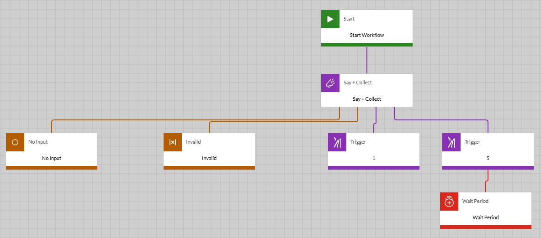The width and height of the screenshot is (541, 238).
Task: Select the Invalid node icon
Action: (x=173, y=142)
